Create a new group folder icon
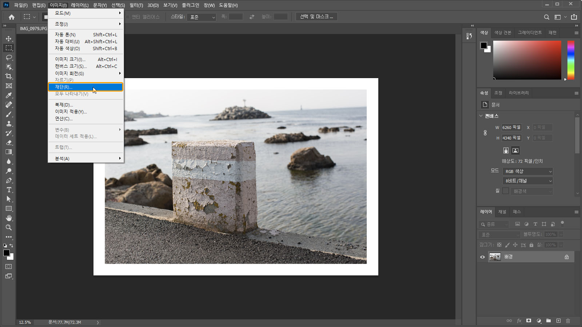Image resolution: width=582 pixels, height=327 pixels. (548, 321)
